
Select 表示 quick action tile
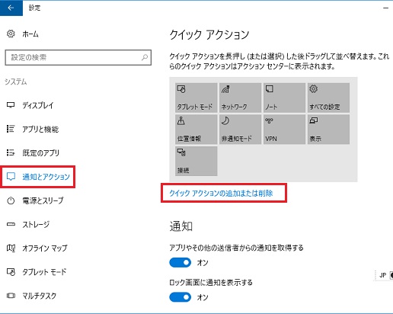coord(328,130)
